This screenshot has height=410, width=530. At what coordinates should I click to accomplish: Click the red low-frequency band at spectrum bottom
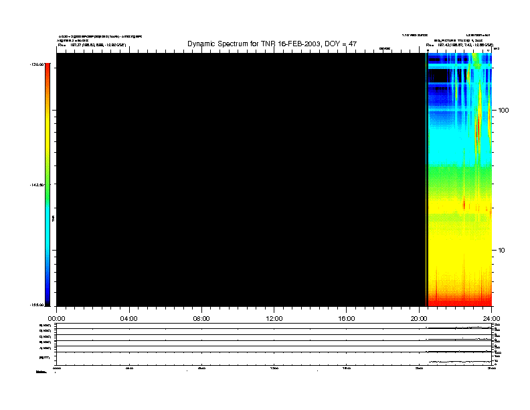coord(460,301)
